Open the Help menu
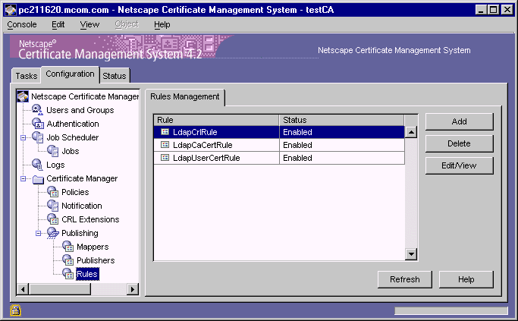Image resolution: width=518 pixels, height=321 pixels. pos(162,24)
